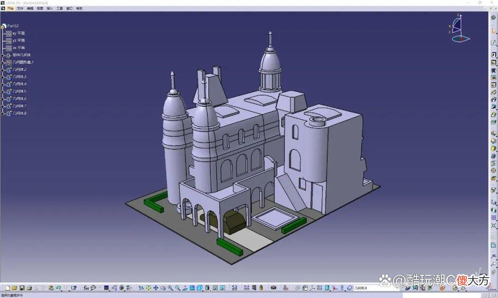Select the xy 平面 plane in tree
This screenshot has height=298, width=498.
pos(18,33)
